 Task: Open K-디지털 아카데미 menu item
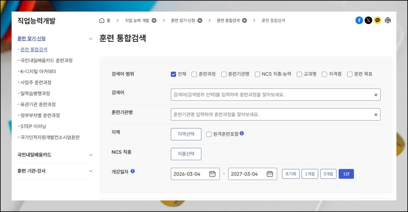38,71
